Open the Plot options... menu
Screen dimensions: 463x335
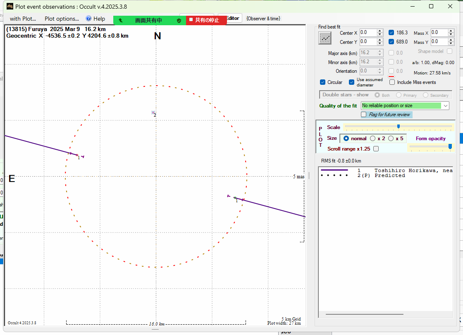pyautogui.click(x=62, y=19)
